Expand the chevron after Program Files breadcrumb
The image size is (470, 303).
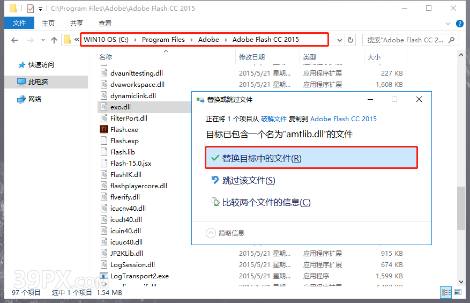(x=191, y=40)
